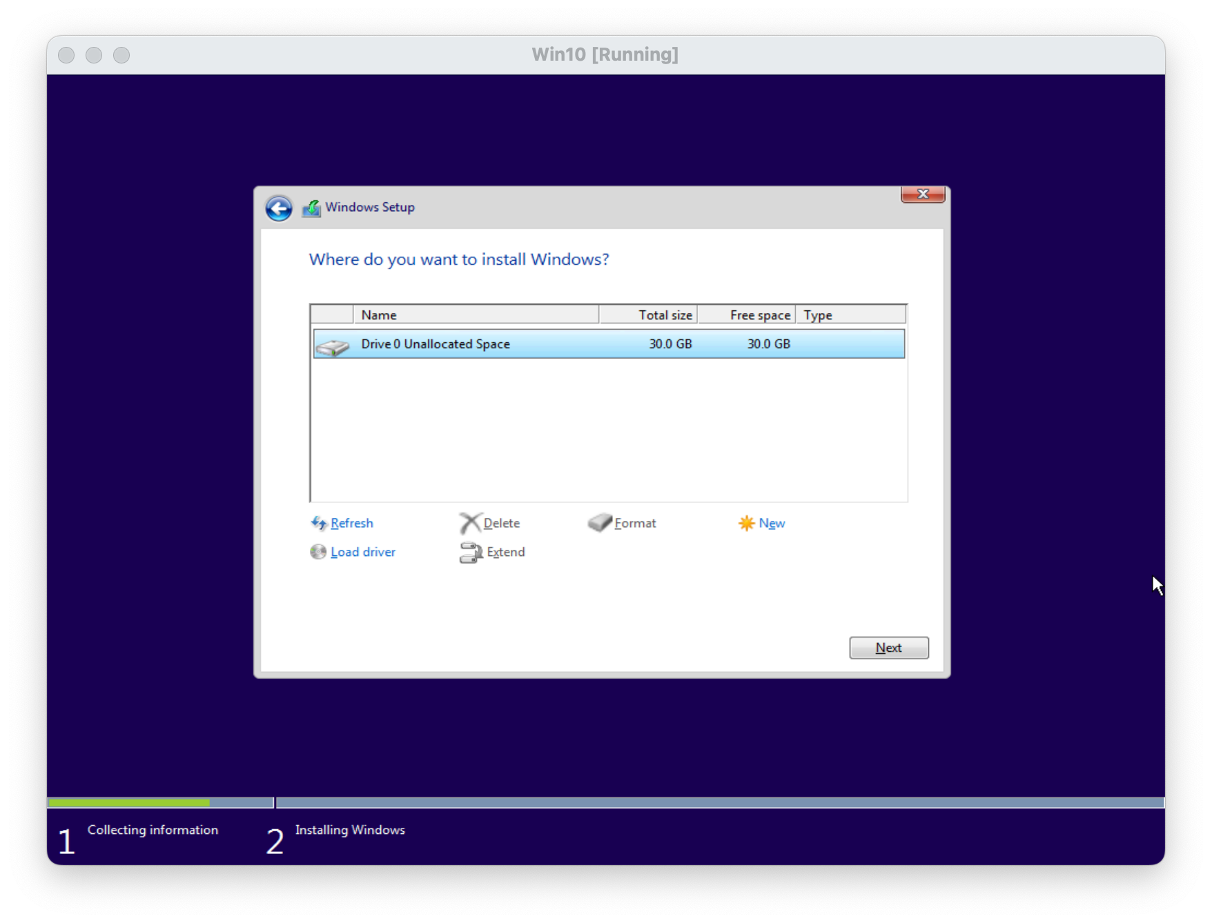The height and width of the screenshot is (923, 1212).
Task: Sort by the Name column header
Action: (476, 315)
